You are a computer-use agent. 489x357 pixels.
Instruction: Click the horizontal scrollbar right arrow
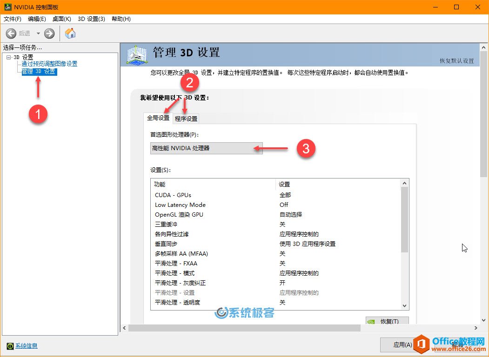click(x=476, y=328)
